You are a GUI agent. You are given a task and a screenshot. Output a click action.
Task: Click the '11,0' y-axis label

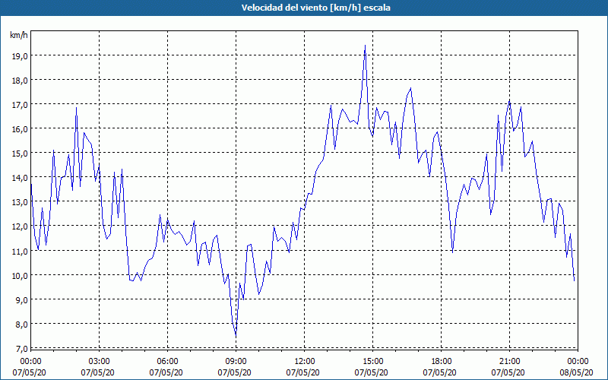pyautogui.click(x=20, y=252)
